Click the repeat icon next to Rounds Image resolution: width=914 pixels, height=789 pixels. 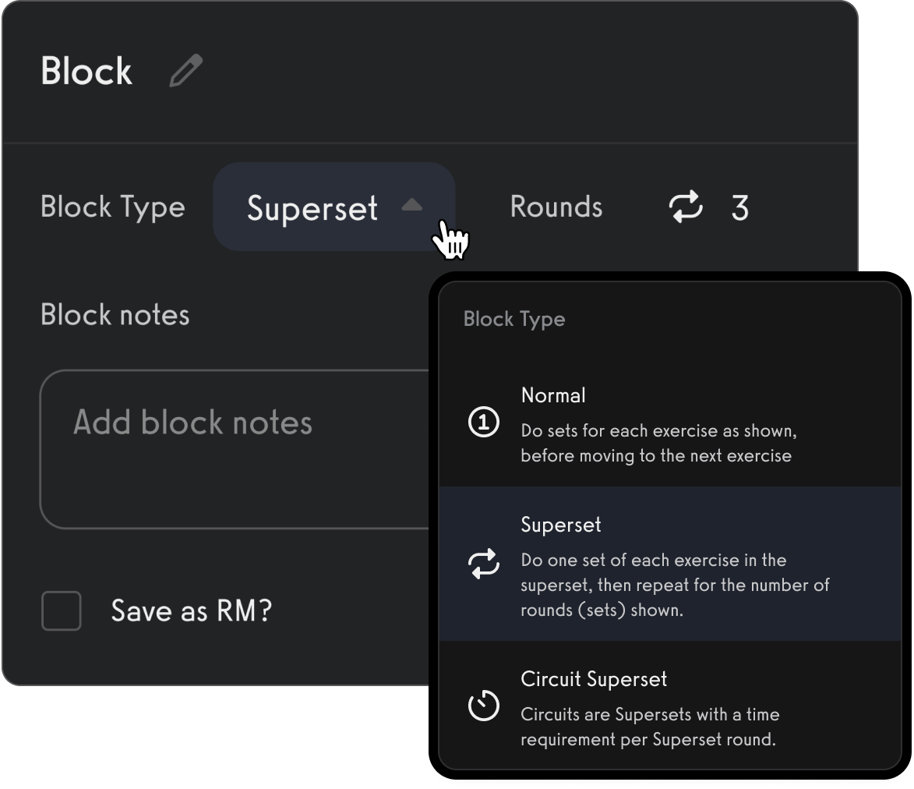point(686,207)
